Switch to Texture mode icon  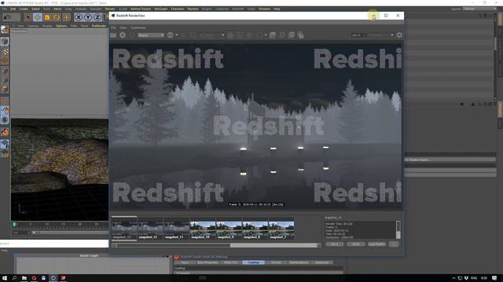point(5,52)
